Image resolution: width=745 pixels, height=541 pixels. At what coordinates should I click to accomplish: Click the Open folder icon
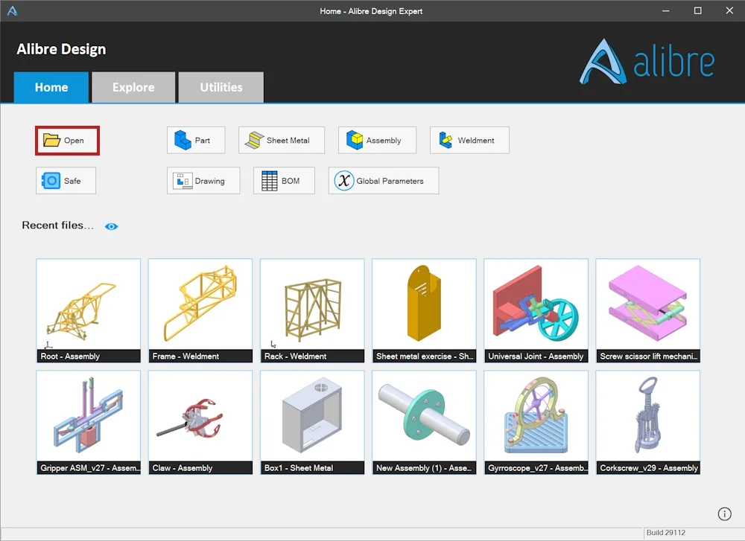click(x=52, y=140)
